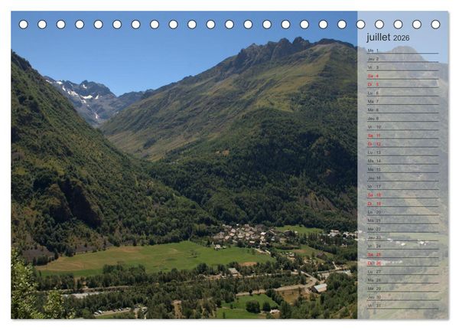Select the "Me 29" day row
Screen dimensions: 459x330
[x=403, y=289]
